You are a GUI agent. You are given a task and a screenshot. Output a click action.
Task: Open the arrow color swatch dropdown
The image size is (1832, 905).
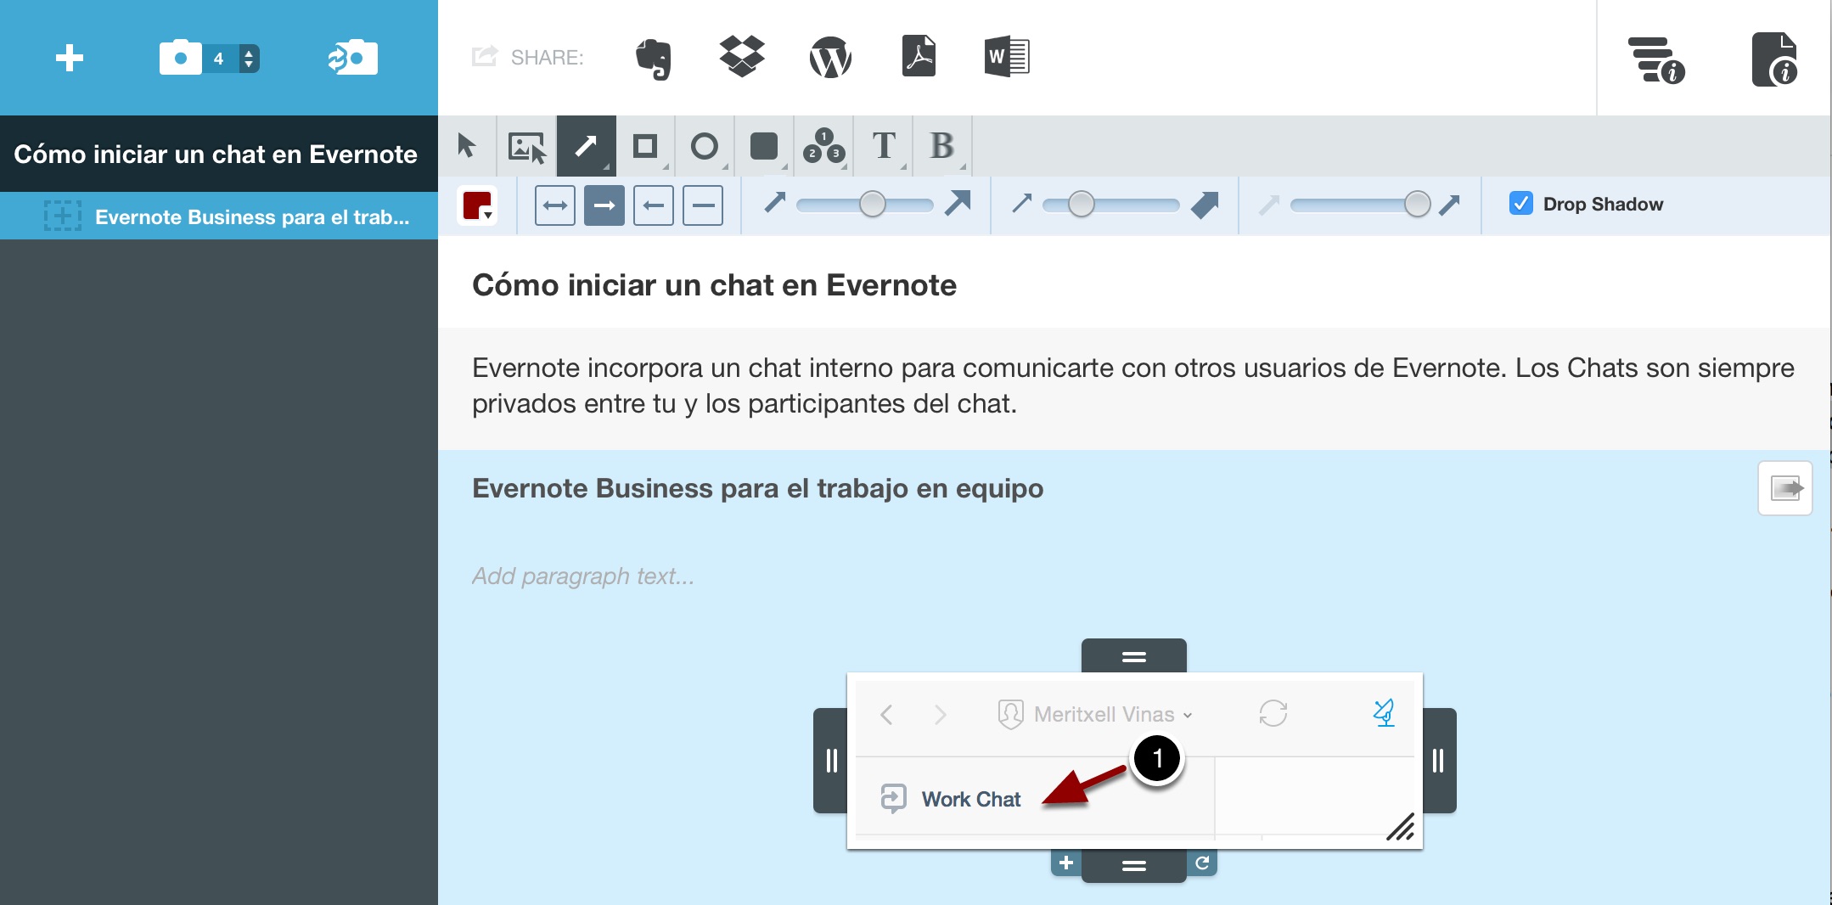pos(478,205)
